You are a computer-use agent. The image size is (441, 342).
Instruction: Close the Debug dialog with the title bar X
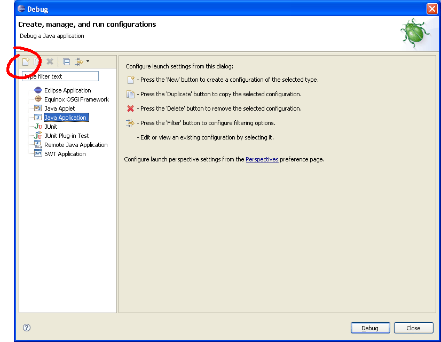click(x=431, y=9)
